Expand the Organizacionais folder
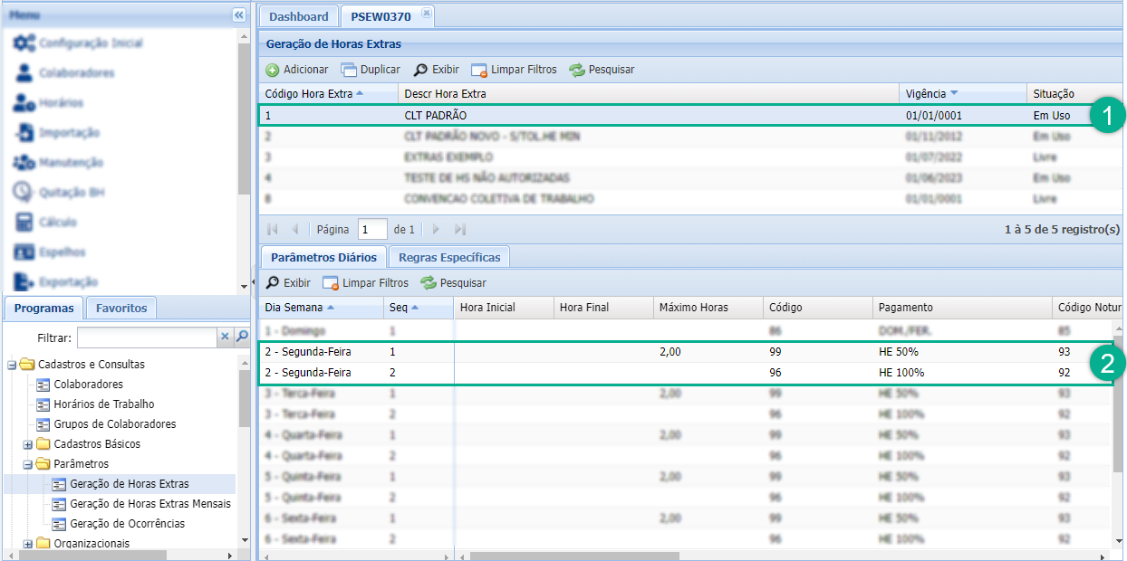The image size is (1127, 561). tap(28, 544)
